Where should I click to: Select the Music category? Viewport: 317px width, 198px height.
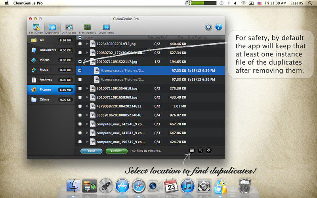coord(51,70)
